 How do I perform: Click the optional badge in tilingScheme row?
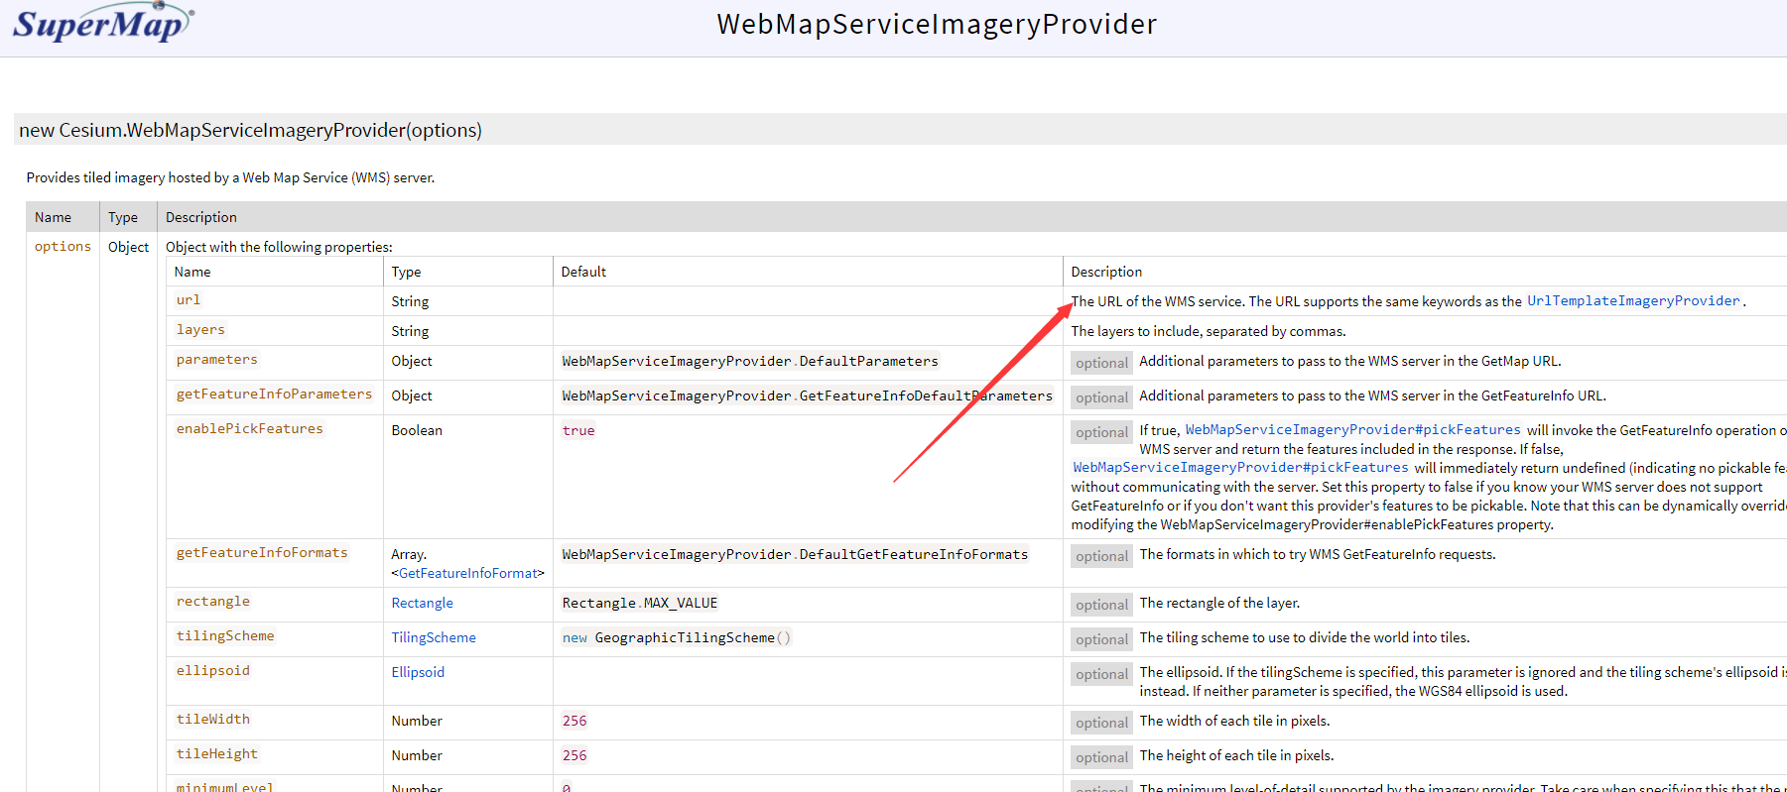click(1101, 639)
